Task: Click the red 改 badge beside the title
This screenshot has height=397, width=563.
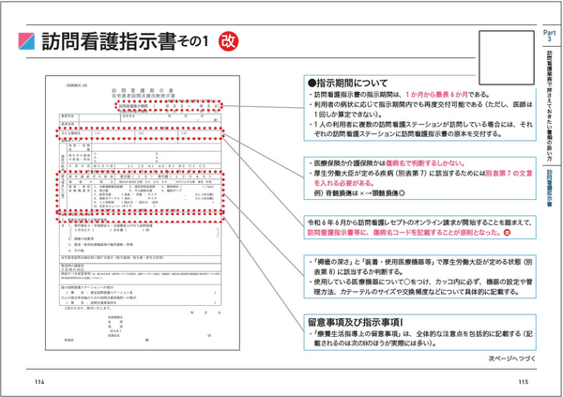Action: pyautogui.click(x=228, y=41)
